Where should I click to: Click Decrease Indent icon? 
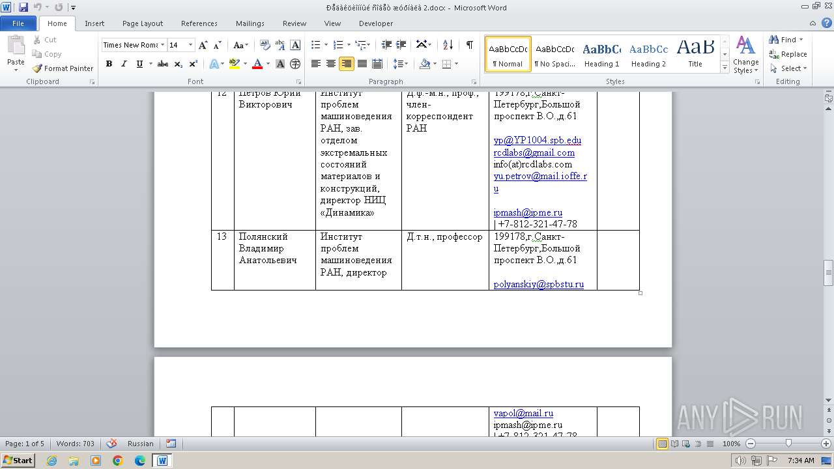click(386, 45)
